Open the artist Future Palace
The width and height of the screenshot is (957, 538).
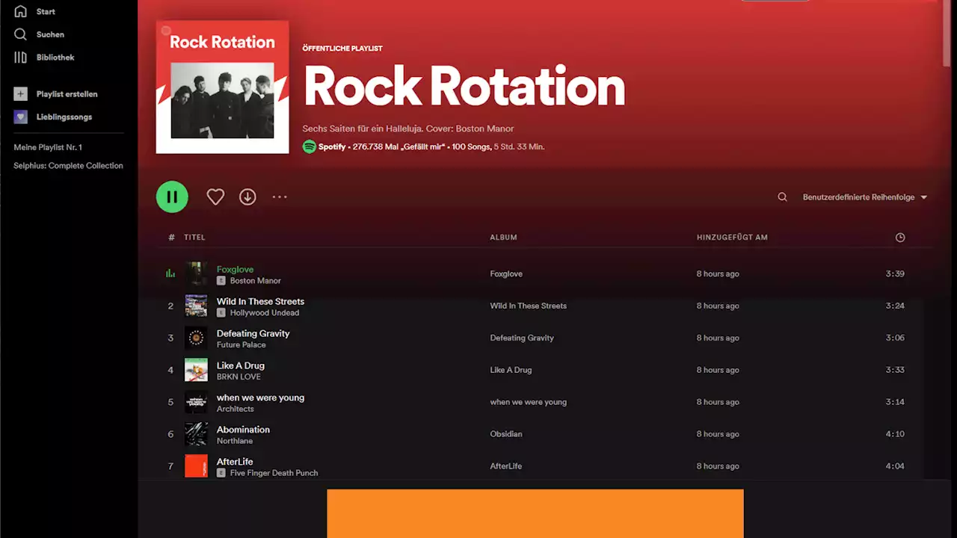coord(241,345)
